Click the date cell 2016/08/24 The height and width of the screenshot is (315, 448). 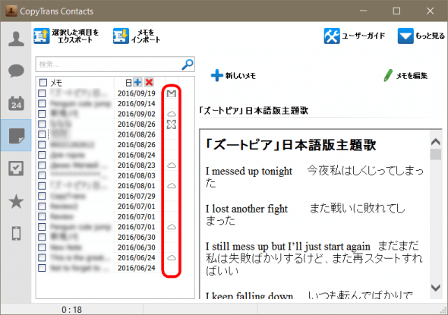[x=137, y=155]
